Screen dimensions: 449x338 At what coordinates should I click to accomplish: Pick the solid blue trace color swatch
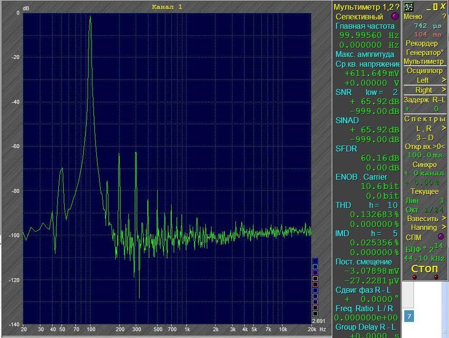315,261
